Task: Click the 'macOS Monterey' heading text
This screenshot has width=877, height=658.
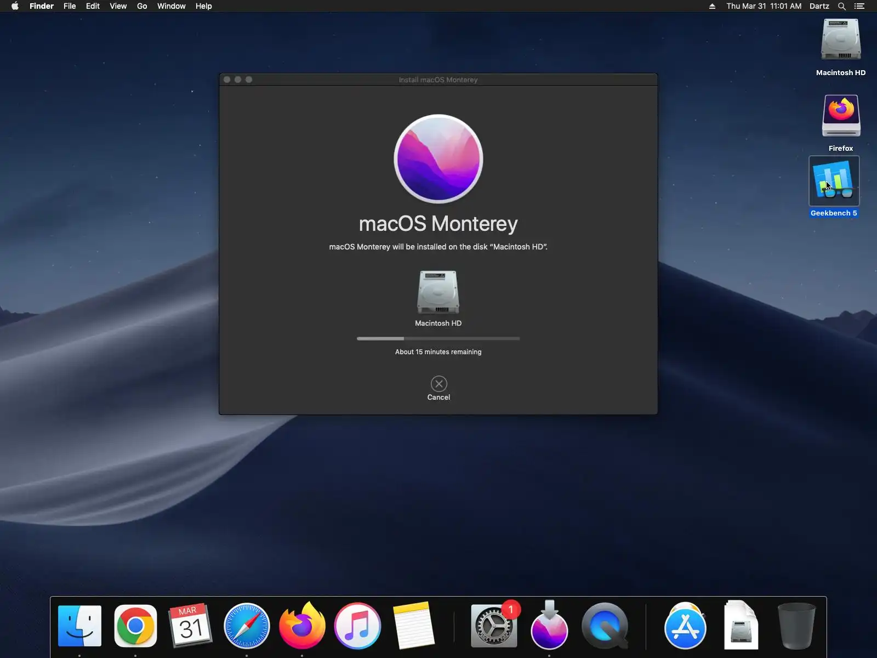Action: pos(438,224)
